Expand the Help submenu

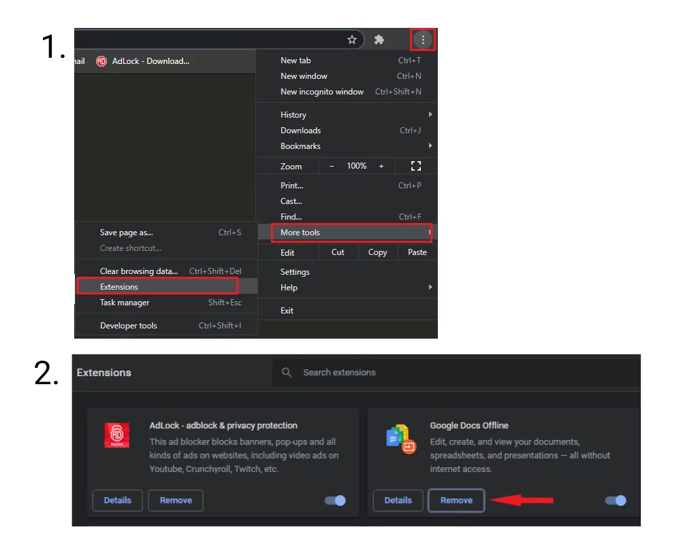347,287
